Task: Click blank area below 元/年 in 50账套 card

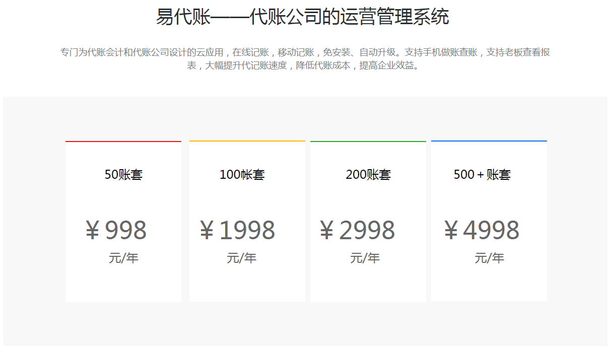Action: coord(123,285)
